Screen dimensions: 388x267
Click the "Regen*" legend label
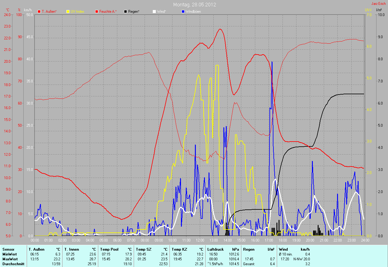[x=134, y=12]
